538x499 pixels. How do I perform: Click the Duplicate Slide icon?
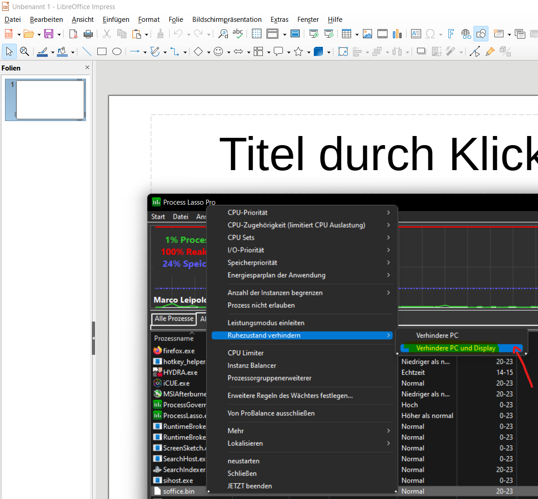tap(520, 34)
